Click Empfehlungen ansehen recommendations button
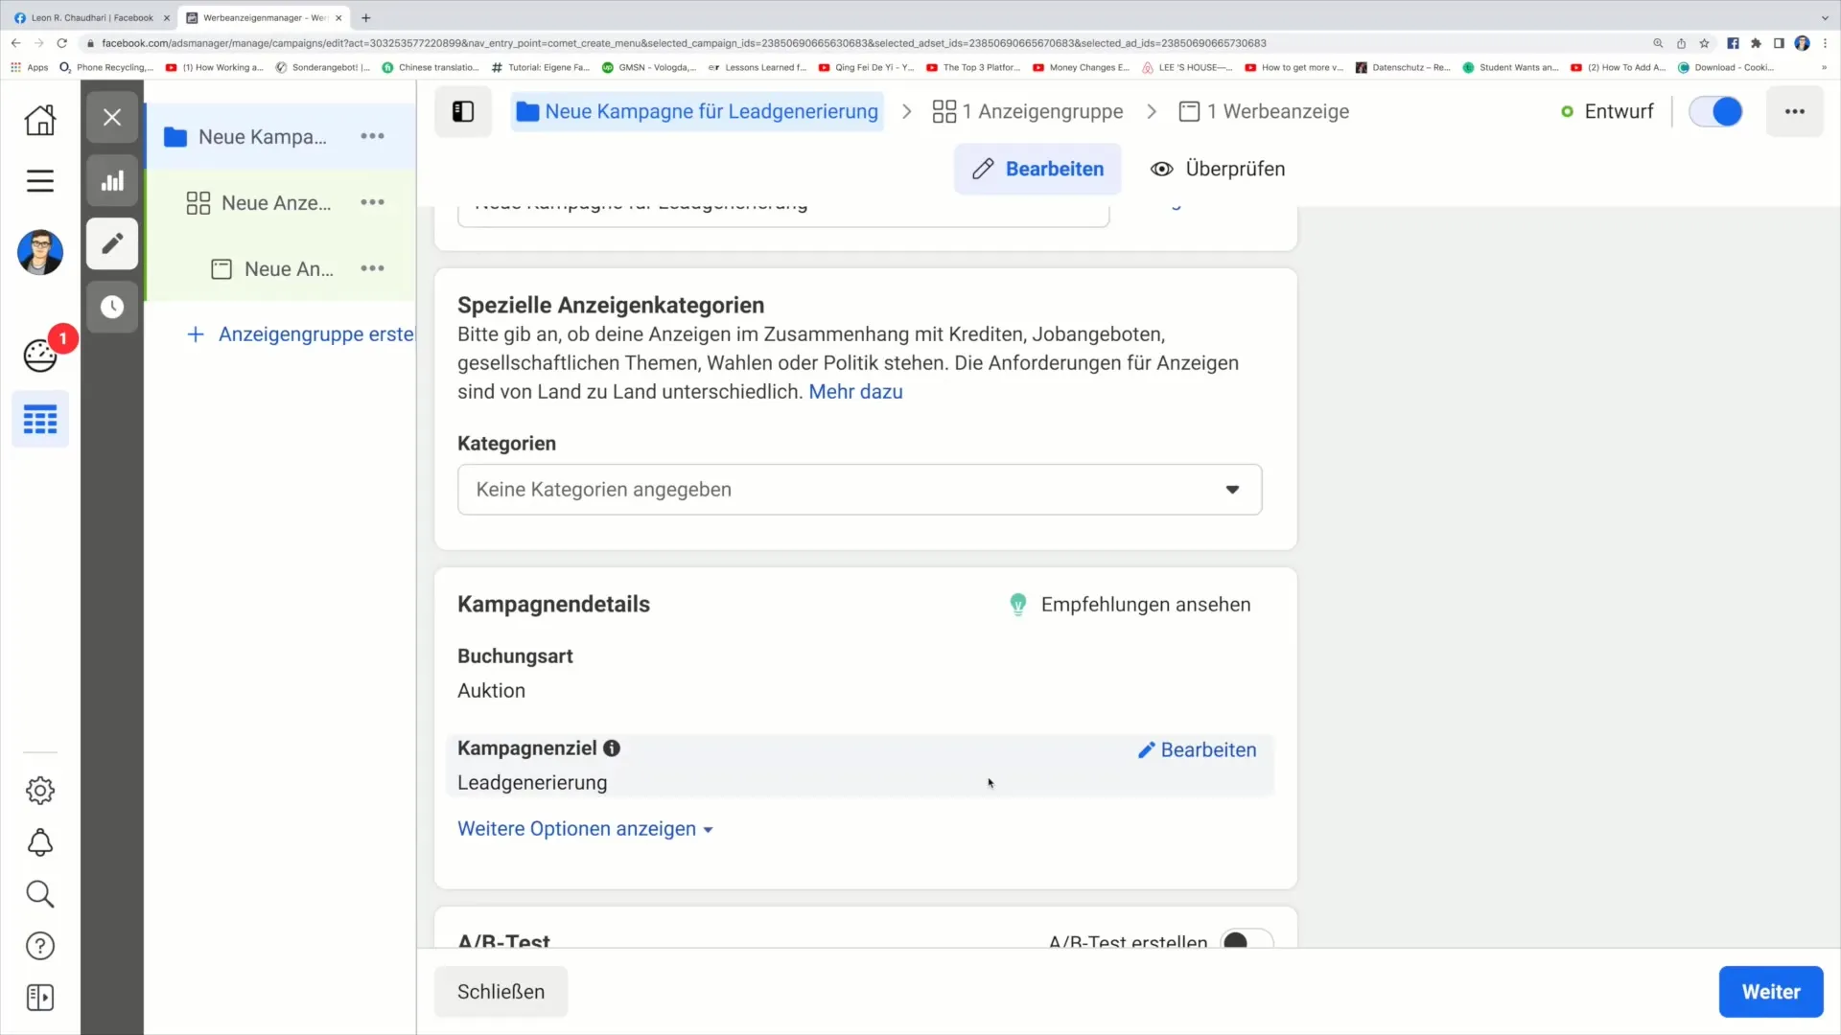This screenshot has height=1035, width=1841. point(1130,604)
